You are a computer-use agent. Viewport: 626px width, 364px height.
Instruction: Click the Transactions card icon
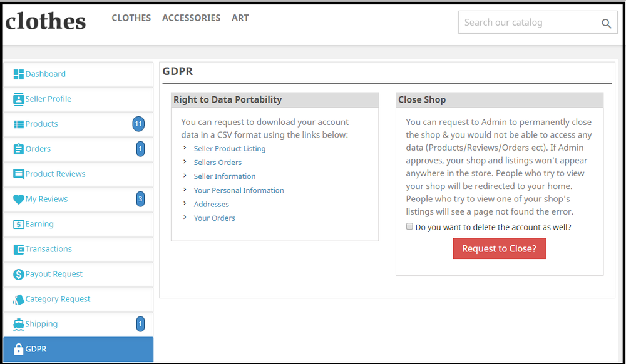pos(18,249)
